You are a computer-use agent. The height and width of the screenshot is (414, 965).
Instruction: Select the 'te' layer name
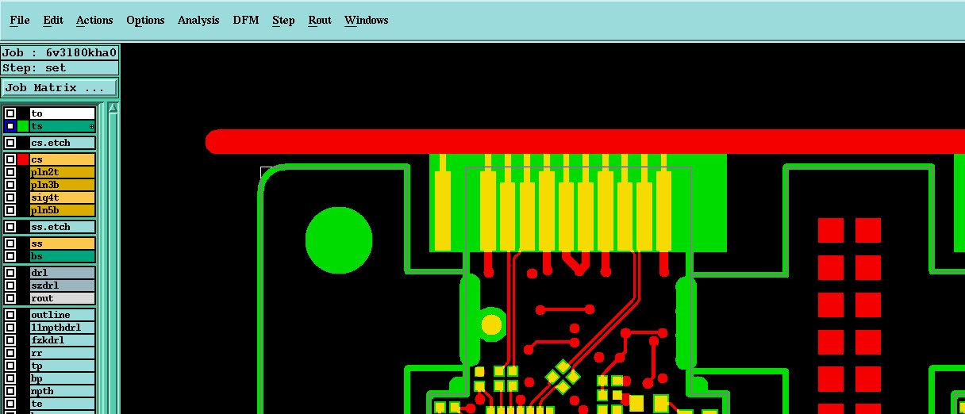pyautogui.click(x=63, y=404)
